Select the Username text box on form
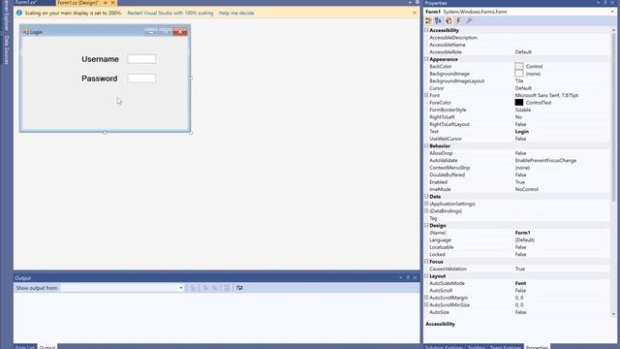Viewport: 620px width, 349px height. point(141,59)
